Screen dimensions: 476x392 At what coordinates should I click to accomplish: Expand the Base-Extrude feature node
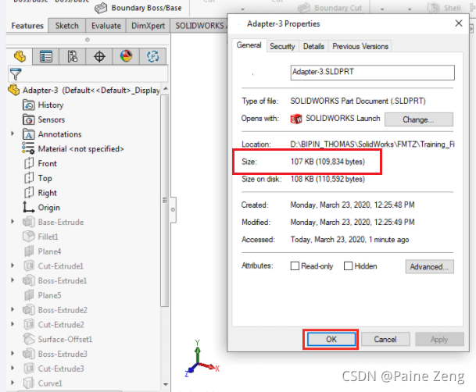[x=13, y=222]
